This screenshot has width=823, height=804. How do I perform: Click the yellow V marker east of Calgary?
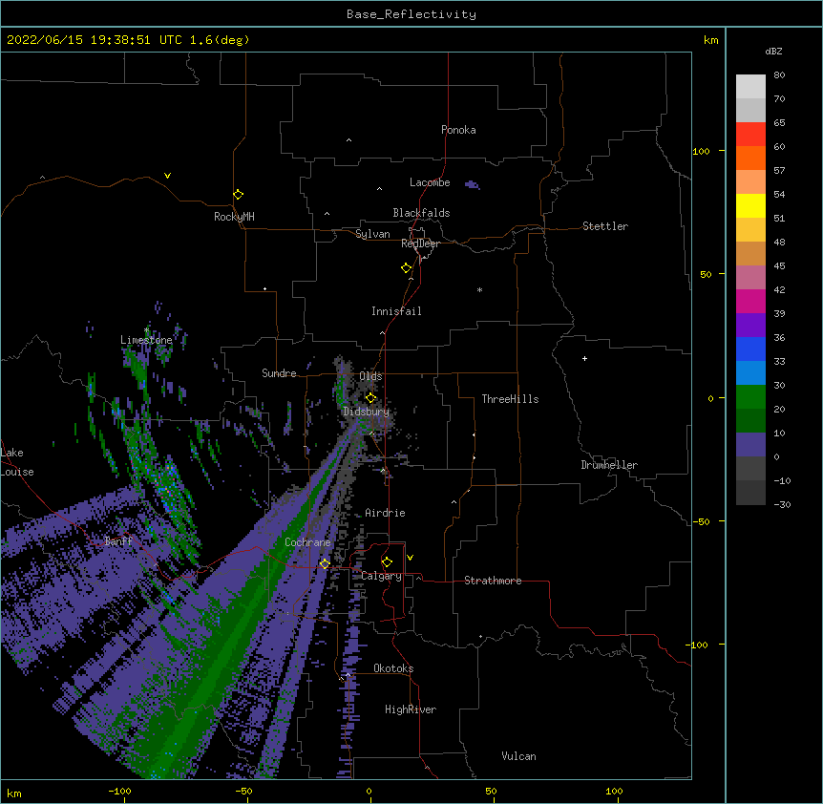(x=410, y=558)
